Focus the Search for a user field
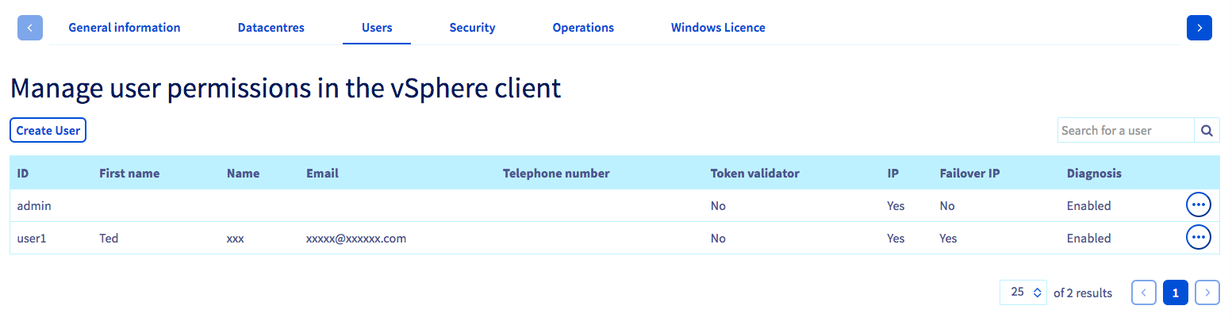 coord(1126,131)
